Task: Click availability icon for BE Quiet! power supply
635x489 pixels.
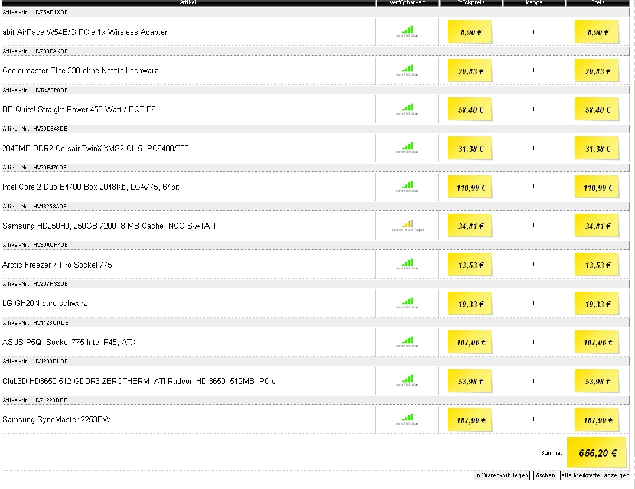Action: coord(408,109)
